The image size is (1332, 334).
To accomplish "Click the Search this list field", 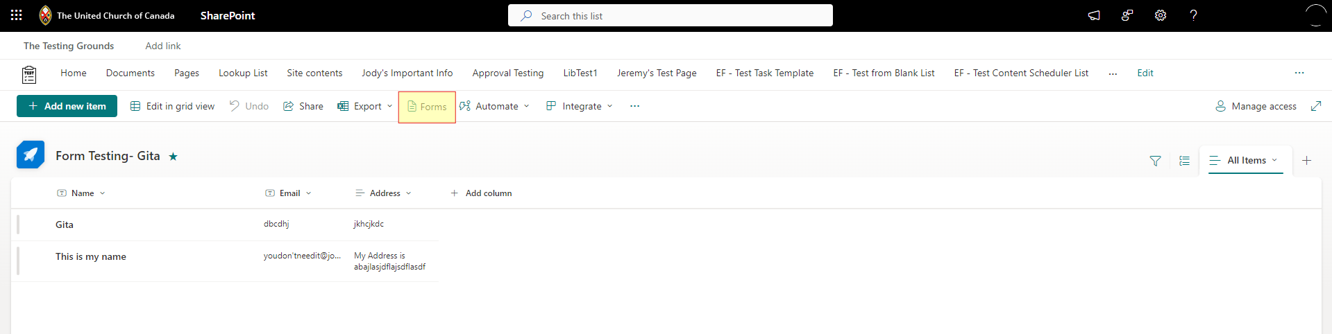I will click(x=671, y=15).
